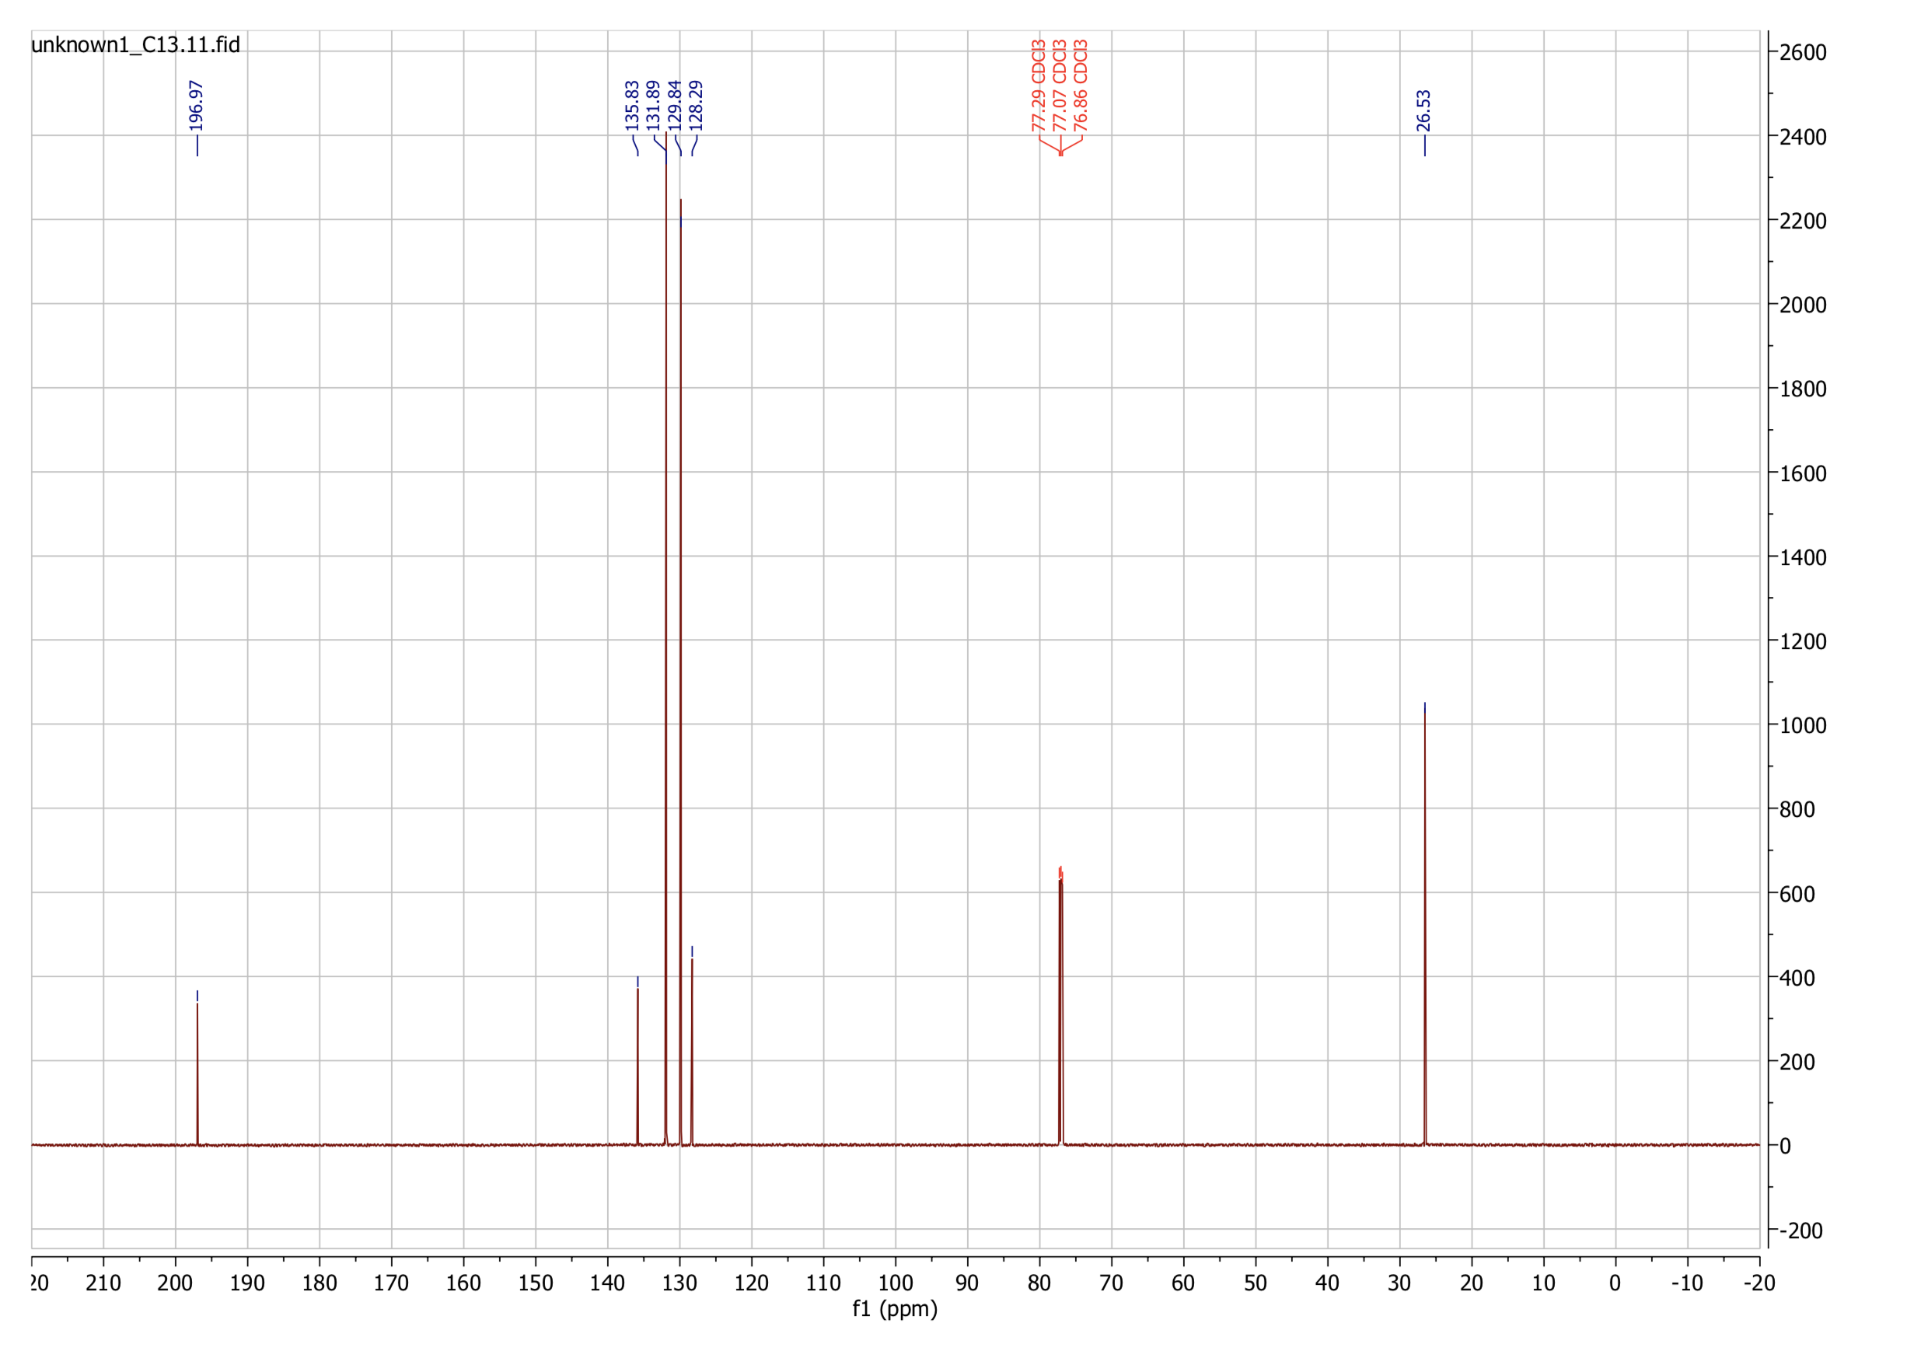This screenshot has height=1351, width=1914.
Task: Click the f1 (ppm) axis label
Action: (x=895, y=1309)
